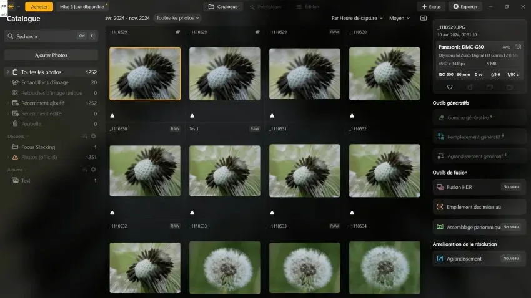The image size is (531, 298).
Task: Click the warning triangle on Photos (officiel)
Action: point(15,157)
